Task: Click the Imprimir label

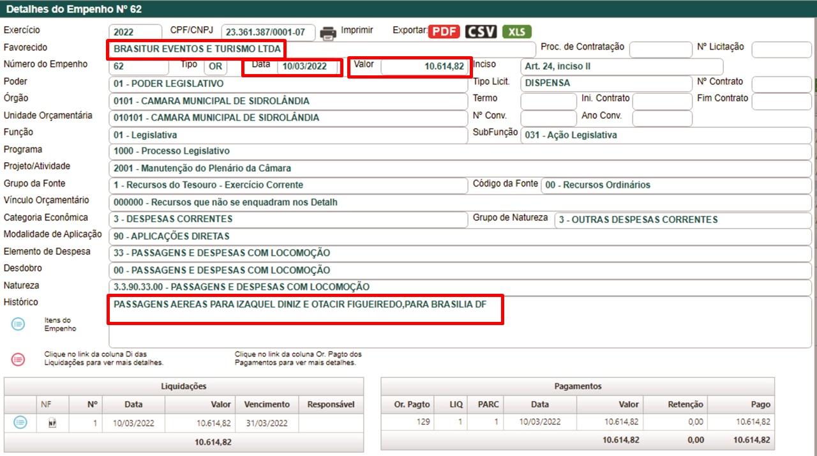Action: tap(357, 31)
